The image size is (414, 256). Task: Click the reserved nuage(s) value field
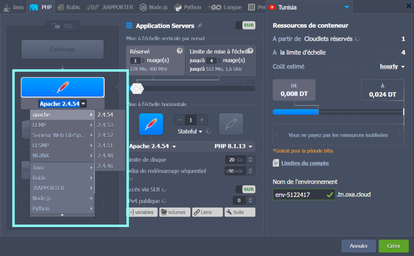(135, 61)
